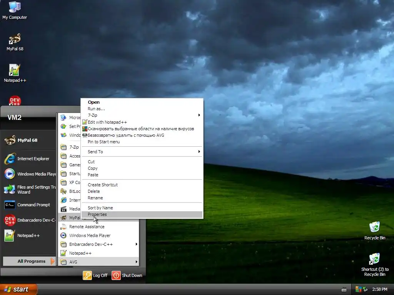Viewport: 394px width, 295px height.
Task: Launch Notepad++ from Start menu left pane
Action: (x=28, y=235)
